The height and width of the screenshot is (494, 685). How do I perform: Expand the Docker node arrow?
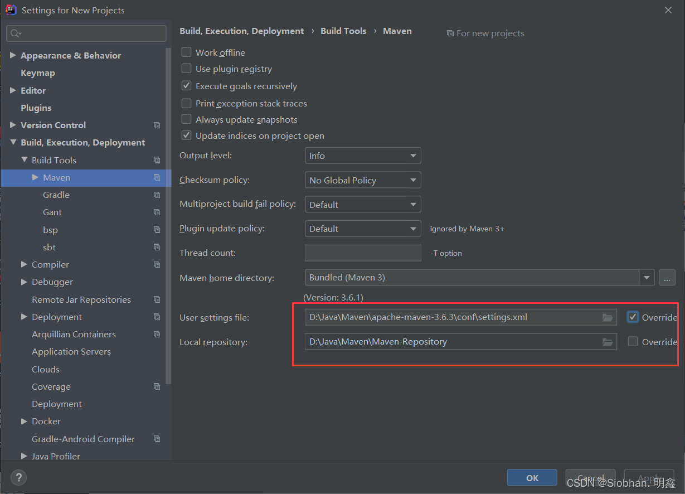[24, 422]
